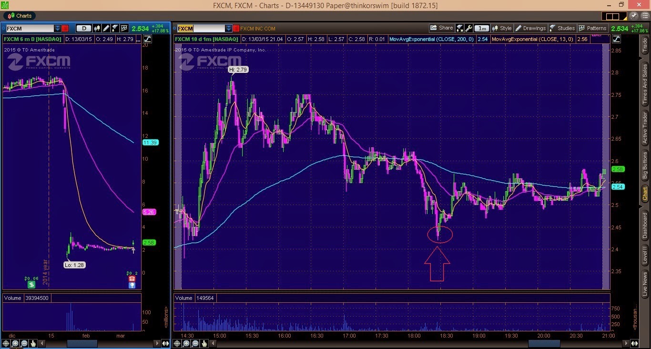The height and width of the screenshot is (349, 651).
Task: Toggle the Active Trader sidebar tab
Action: coord(645,127)
